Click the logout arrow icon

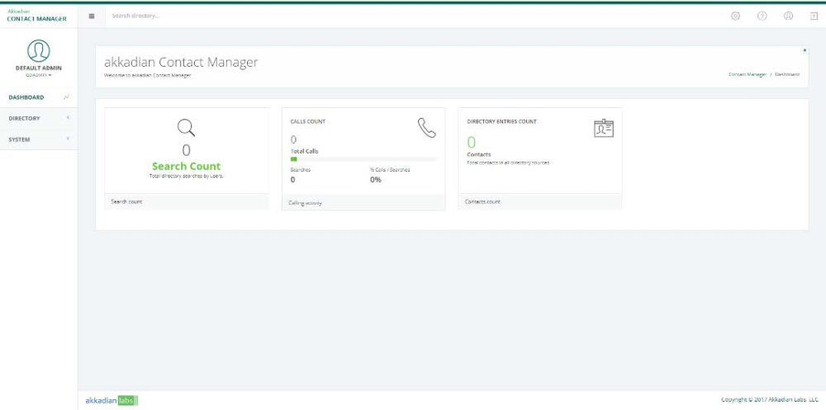coord(814,16)
